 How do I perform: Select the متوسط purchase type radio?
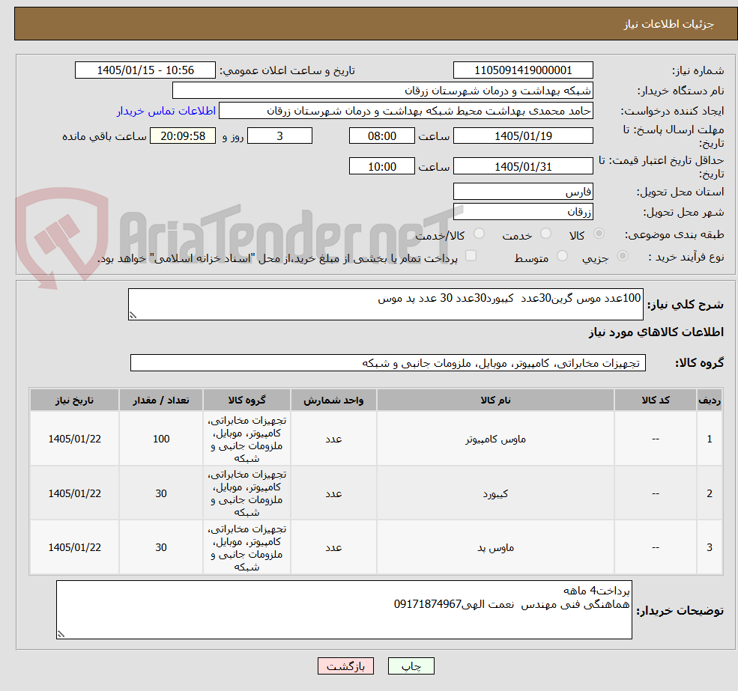[x=562, y=256]
